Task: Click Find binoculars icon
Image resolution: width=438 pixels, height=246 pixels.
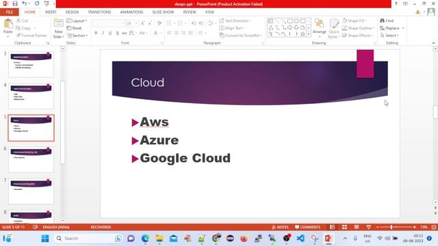Action: point(386,20)
